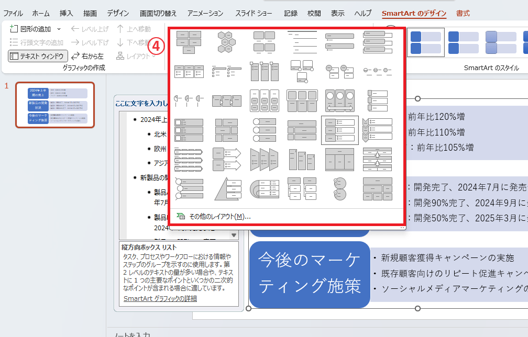Choose the Bending Picture Accent List layout

[x=302, y=71]
